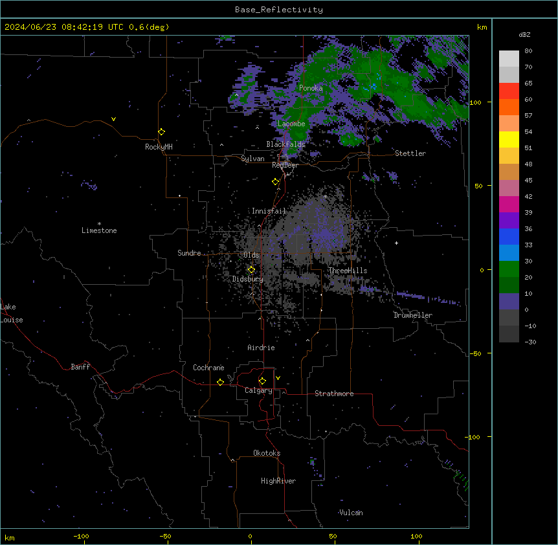The height and width of the screenshot is (545, 558).
Task: Select the royal blue 33-36 dBZ swatch
Action: coord(509,236)
